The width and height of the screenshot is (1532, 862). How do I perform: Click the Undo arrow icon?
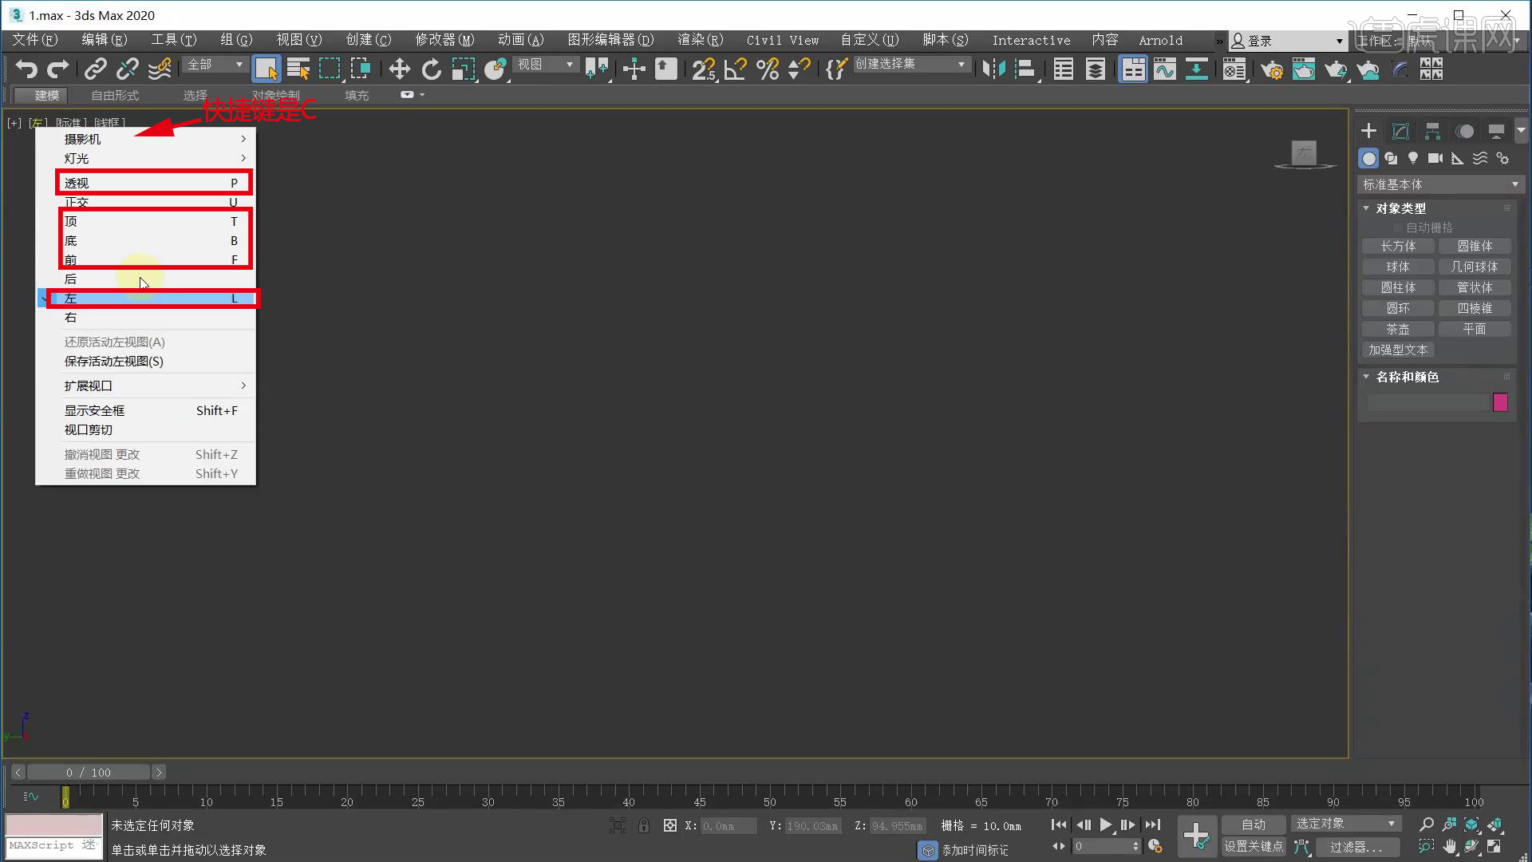(26, 69)
